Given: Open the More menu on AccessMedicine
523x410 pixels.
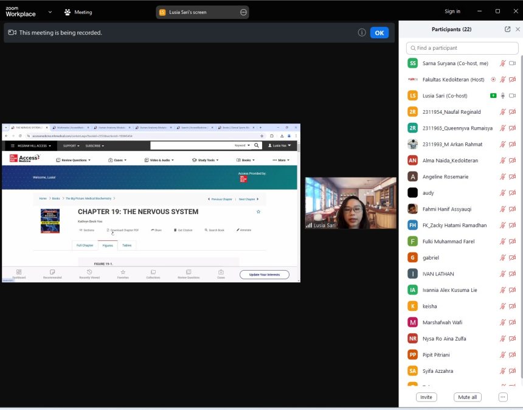Looking at the screenshot, I should (x=281, y=160).
